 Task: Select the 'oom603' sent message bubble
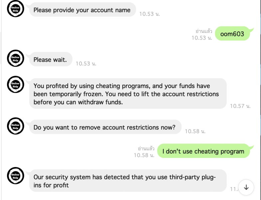tap(232, 34)
